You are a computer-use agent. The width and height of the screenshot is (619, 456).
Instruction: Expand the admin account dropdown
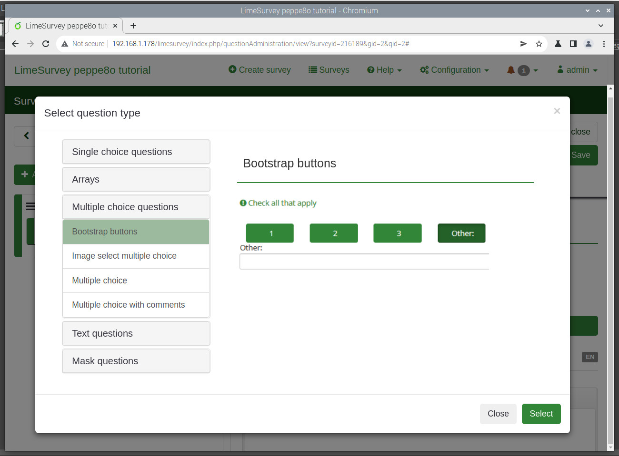[x=577, y=70]
